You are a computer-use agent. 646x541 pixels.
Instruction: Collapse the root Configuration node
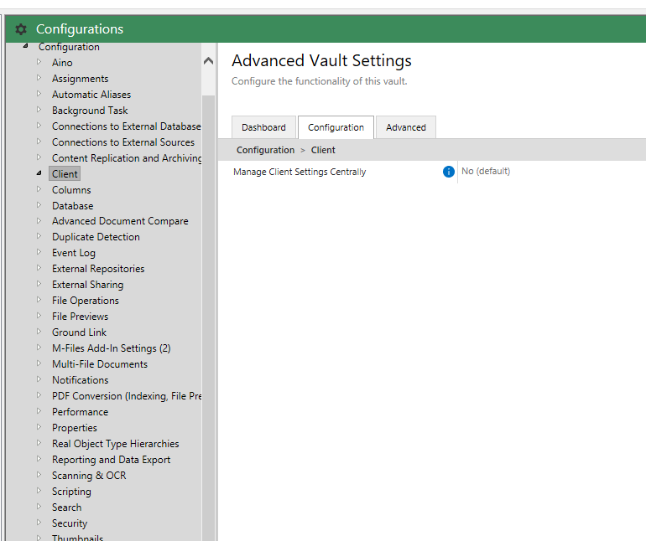click(25, 46)
